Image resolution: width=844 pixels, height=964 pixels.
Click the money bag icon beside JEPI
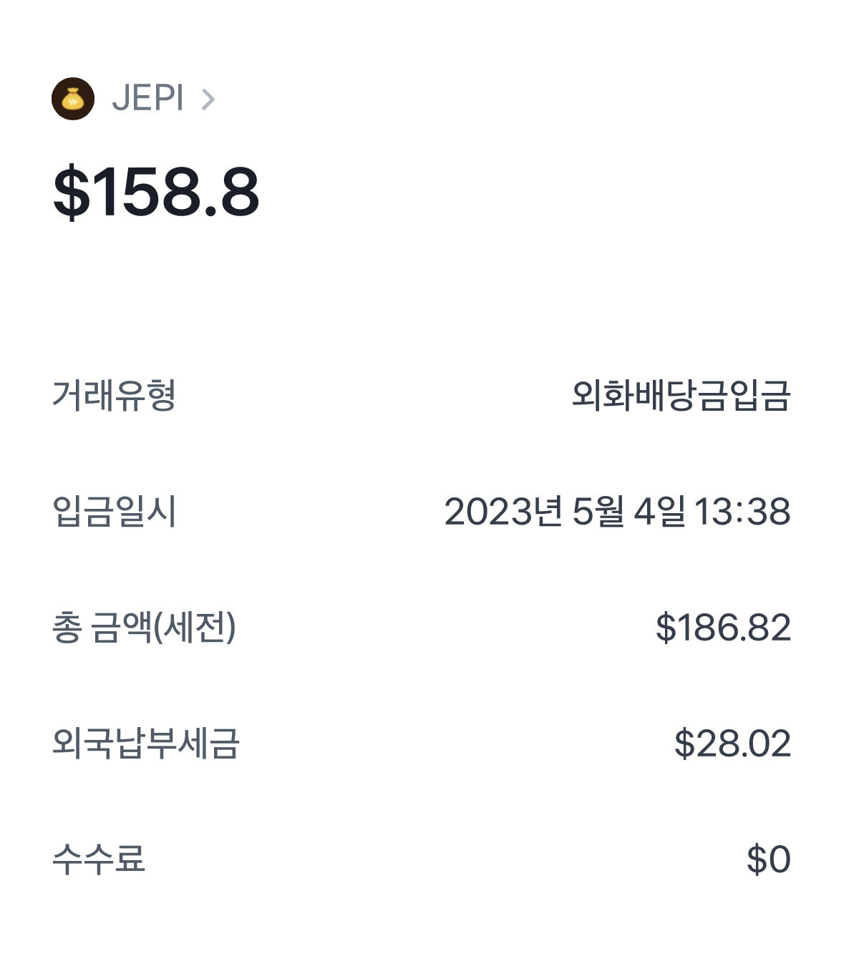[x=73, y=99]
